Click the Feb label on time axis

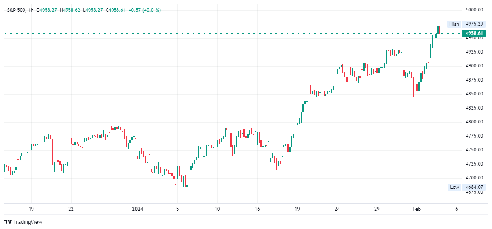416,209
